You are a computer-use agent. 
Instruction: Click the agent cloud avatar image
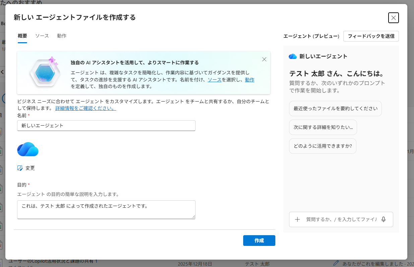(28, 149)
